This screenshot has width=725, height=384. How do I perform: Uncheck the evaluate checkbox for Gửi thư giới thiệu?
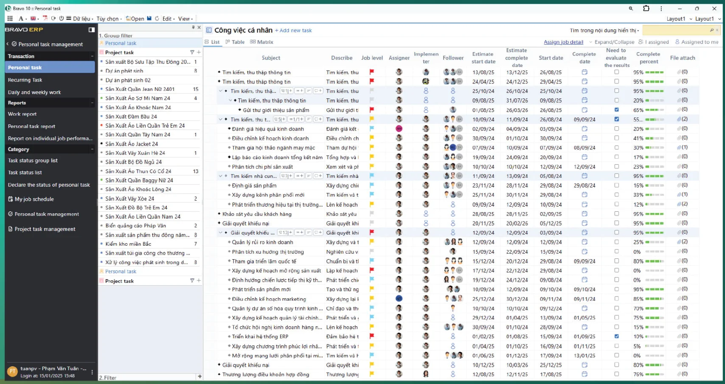616,110
